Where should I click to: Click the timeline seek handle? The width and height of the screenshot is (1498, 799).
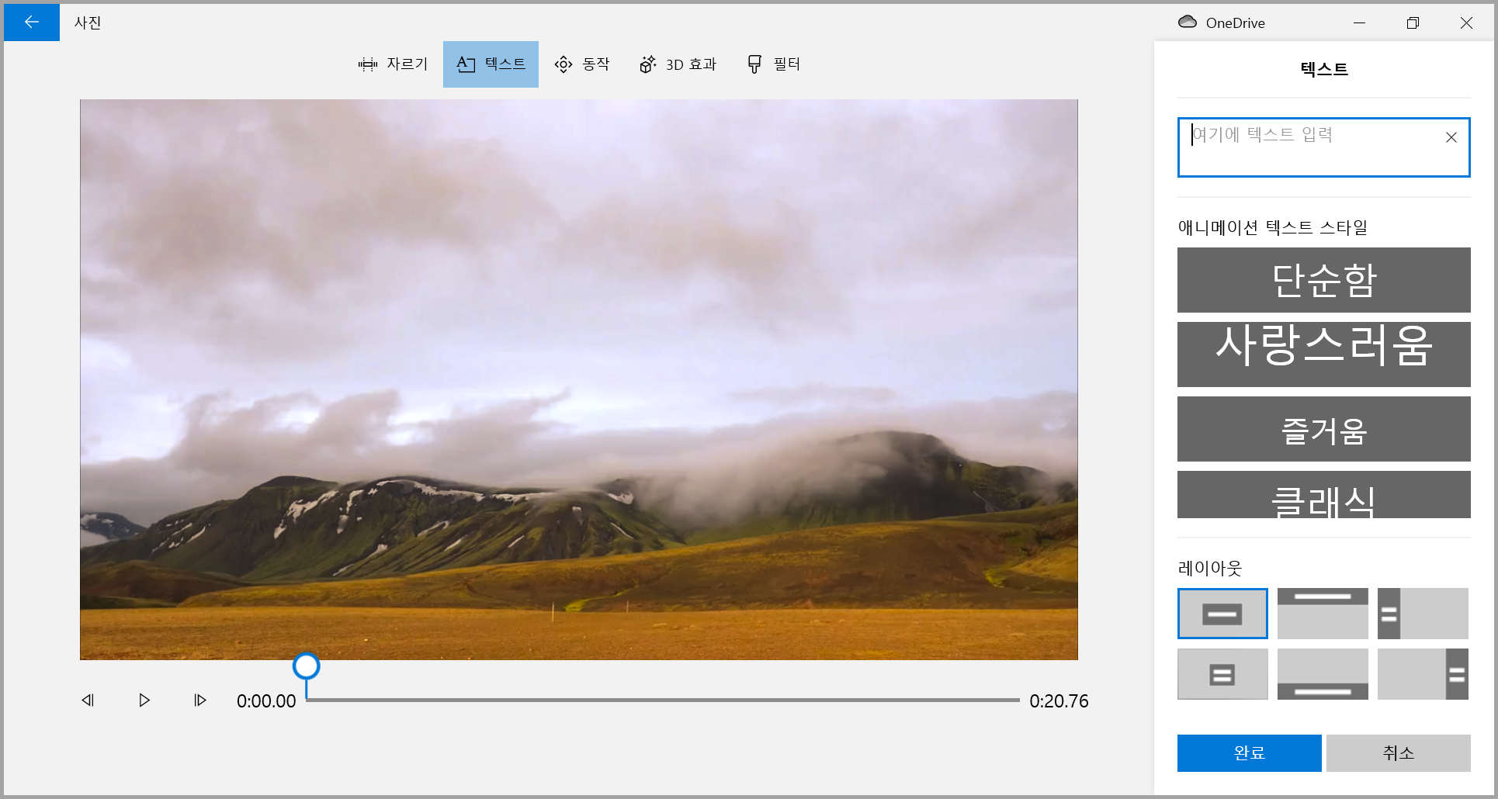point(307,666)
